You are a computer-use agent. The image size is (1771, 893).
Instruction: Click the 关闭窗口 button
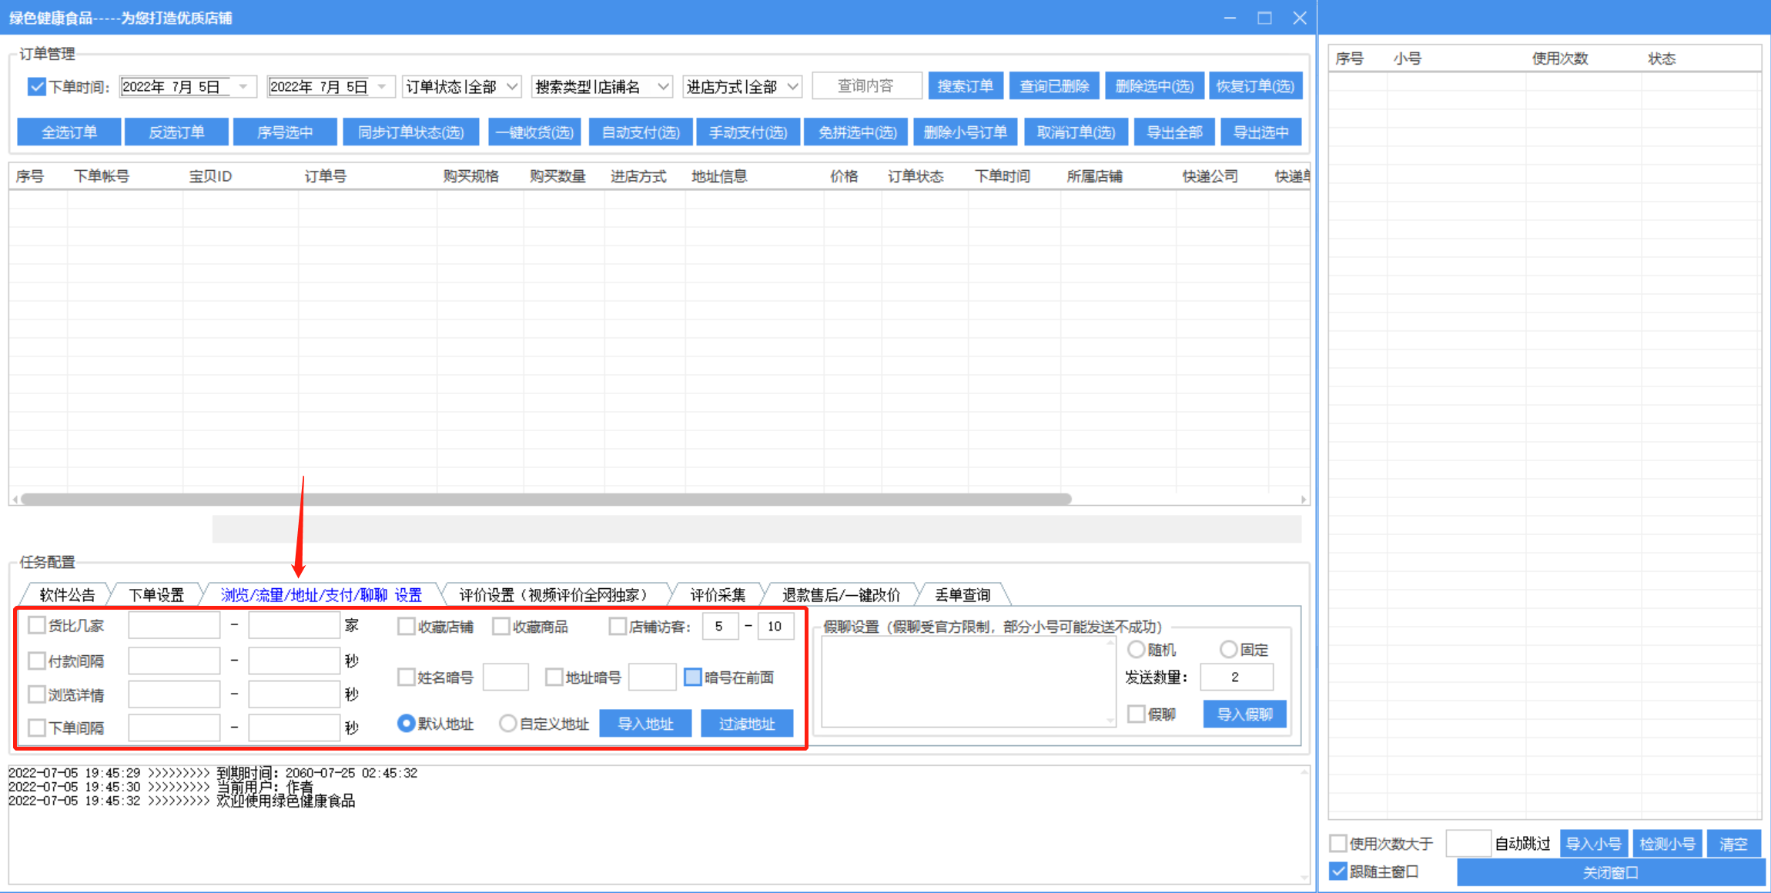coord(1611,873)
